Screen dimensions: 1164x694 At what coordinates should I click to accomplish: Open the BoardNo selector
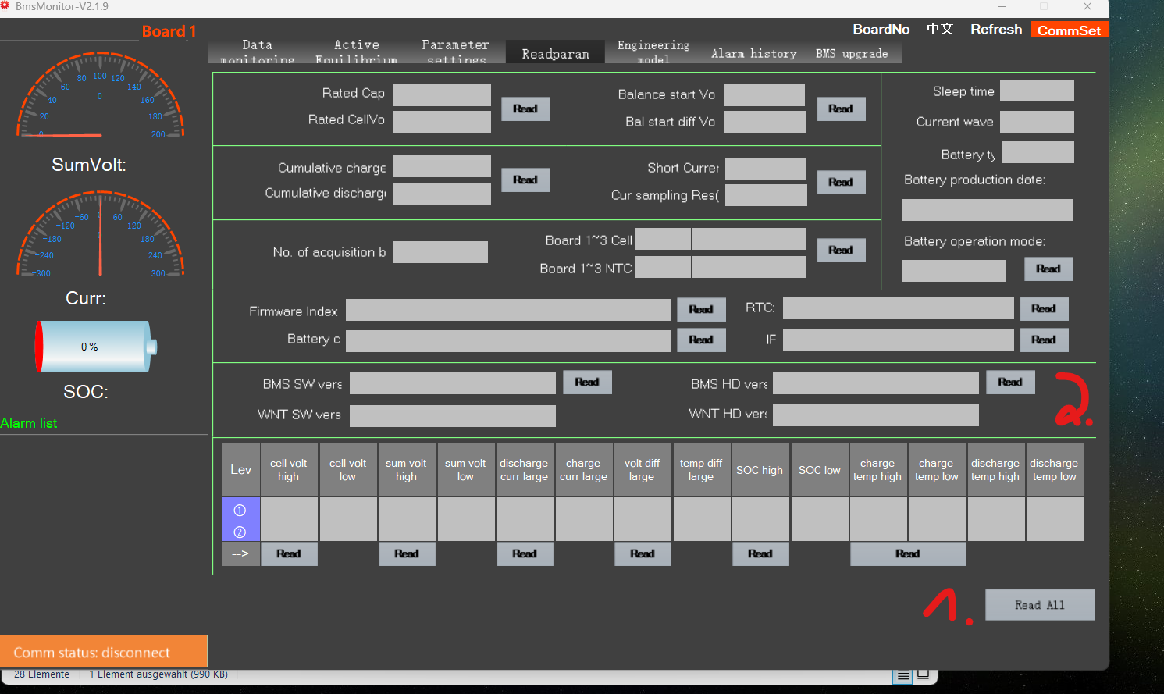pos(881,29)
